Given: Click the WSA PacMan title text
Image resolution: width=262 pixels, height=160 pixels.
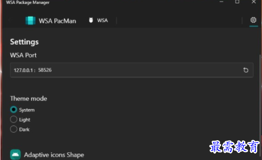Looking at the screenshot, I should pyautogui.click(x=57, y=21).
